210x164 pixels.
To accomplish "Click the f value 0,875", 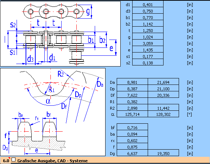I will click(132, 146).
